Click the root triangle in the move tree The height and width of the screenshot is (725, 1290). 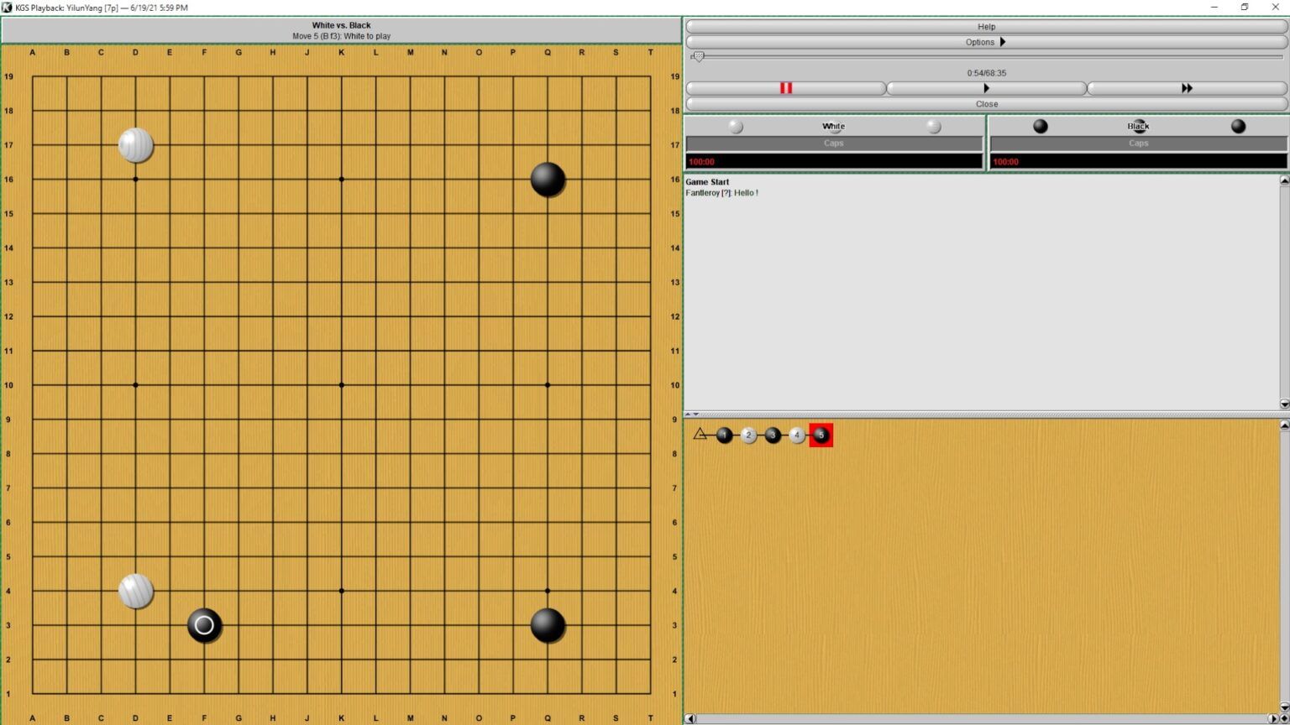699,435
